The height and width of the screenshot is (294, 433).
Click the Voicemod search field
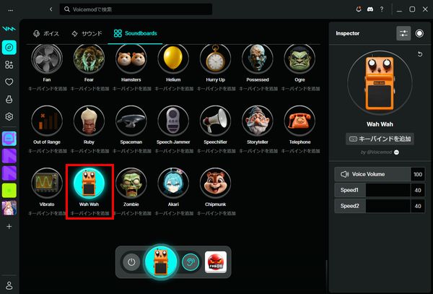136,9
